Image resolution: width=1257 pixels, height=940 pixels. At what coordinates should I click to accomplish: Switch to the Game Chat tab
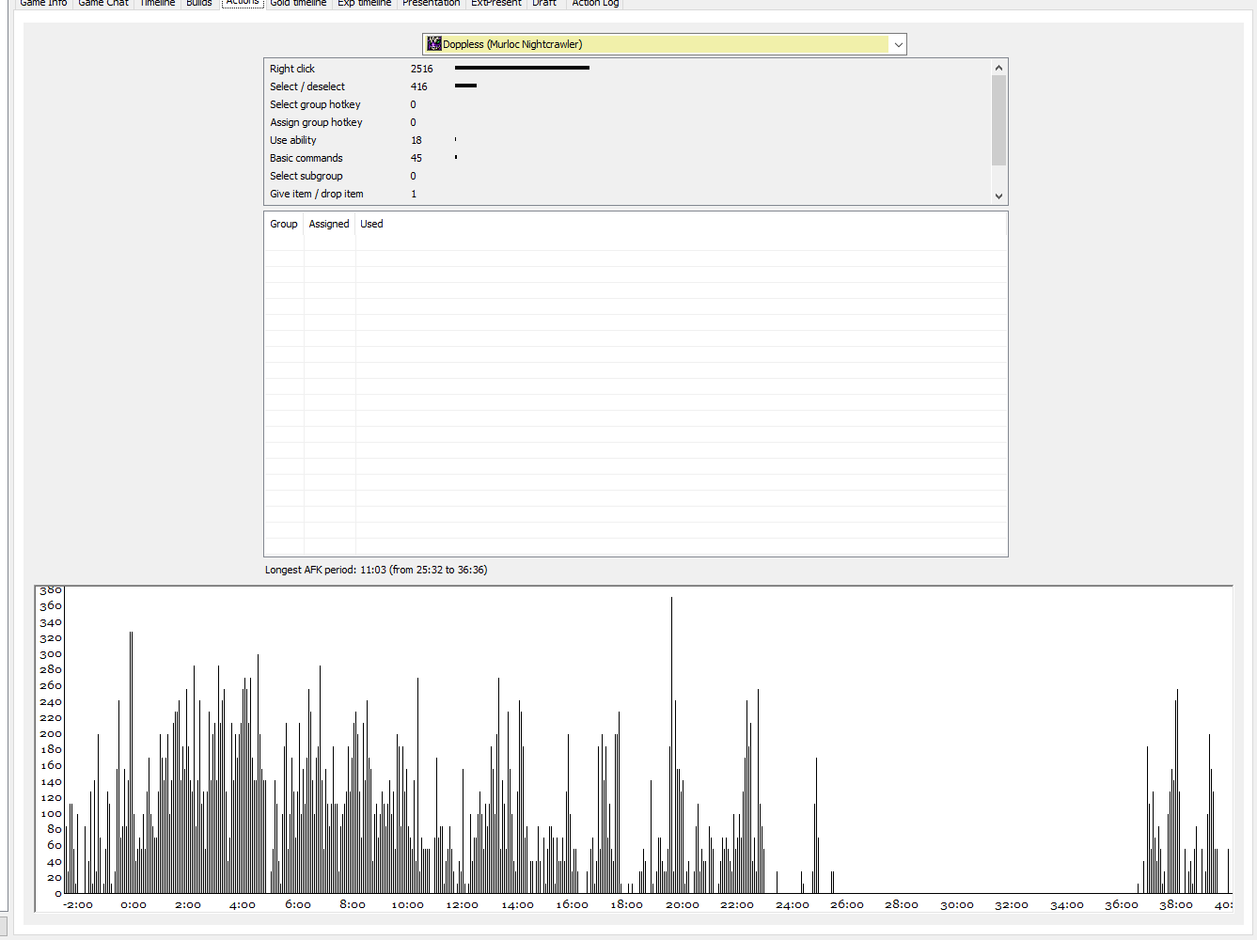[x=103, y=3]
